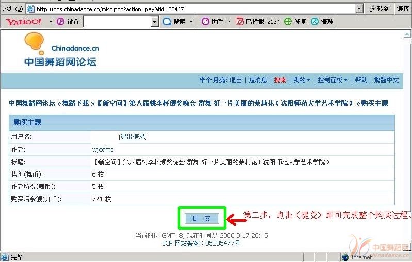The width and height of the screenshot is (412, 262).
Task: Click the 作者所得 value 5 枚
Action: click(98, 187)
